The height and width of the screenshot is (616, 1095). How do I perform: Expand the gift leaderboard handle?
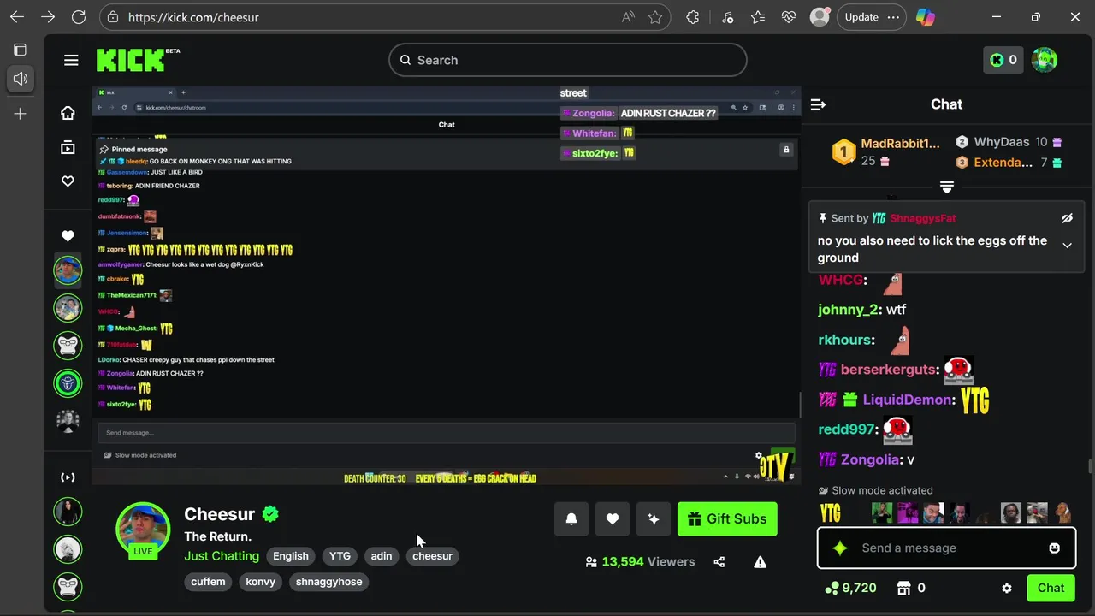pyautogui.click(x=947, y=187)
